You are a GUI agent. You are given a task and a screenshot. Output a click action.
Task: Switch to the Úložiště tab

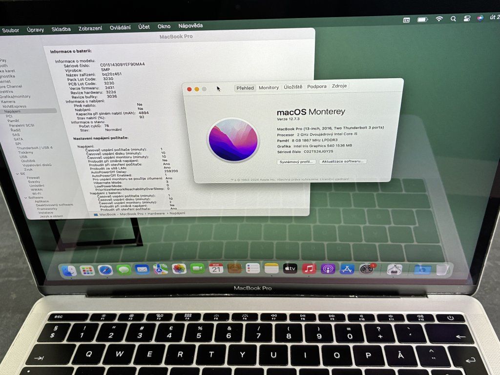coord(293,87)
